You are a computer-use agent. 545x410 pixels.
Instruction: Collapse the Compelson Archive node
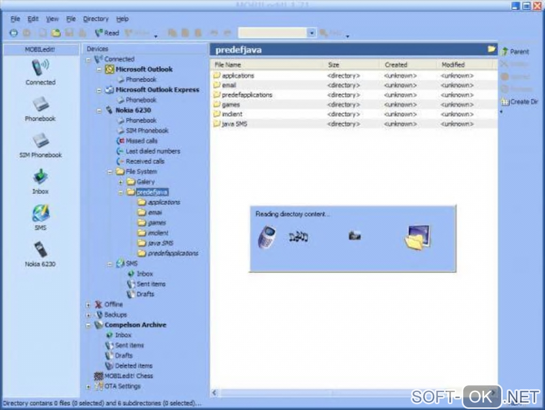click(88, 326)
